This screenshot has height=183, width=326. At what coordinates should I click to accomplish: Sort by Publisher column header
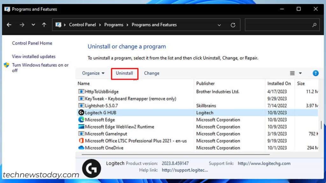(x=205, y=84)
